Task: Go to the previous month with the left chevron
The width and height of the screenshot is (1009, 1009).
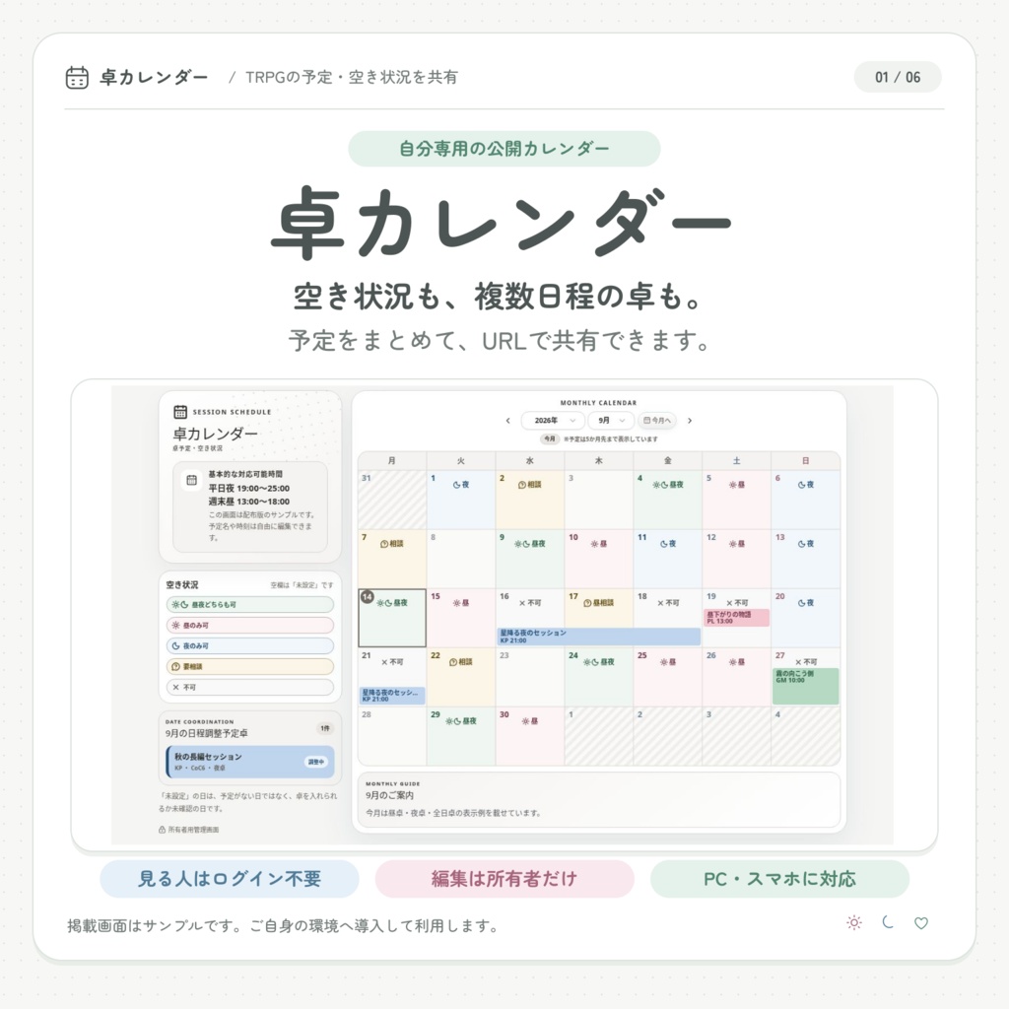Action: (x=507, y=421)
